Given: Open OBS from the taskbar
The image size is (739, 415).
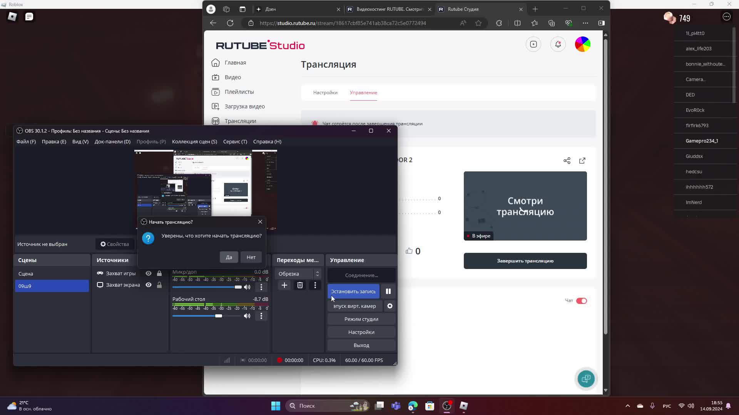Looking at the screenshot, I should (x=447, y=406).
